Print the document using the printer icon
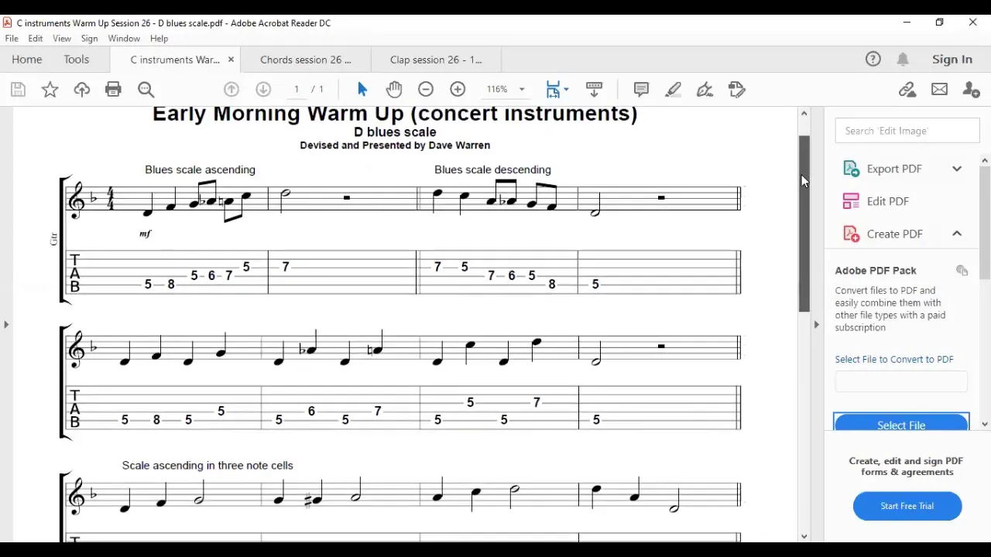Screen dimensions: 991x557 tap(114, 90)
